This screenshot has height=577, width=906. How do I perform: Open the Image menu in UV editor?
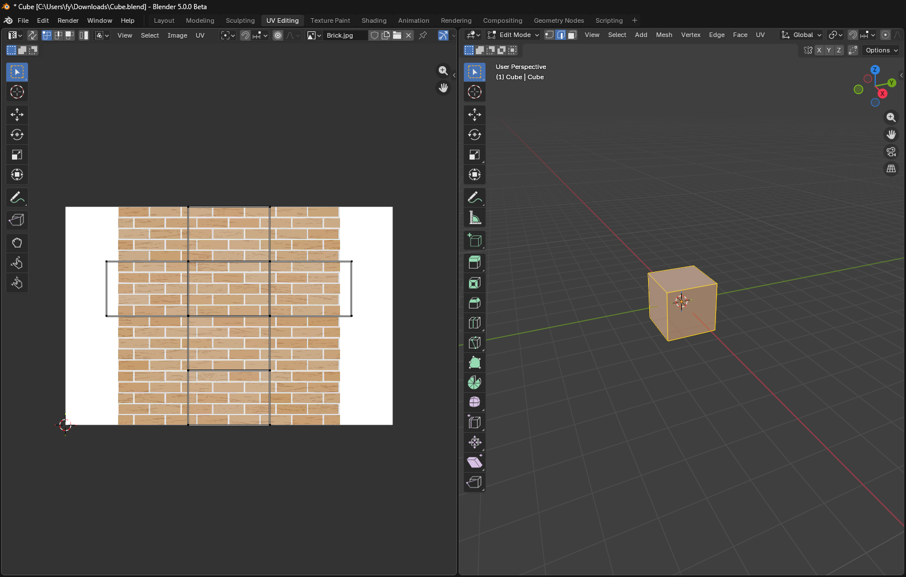click(177, 35)
